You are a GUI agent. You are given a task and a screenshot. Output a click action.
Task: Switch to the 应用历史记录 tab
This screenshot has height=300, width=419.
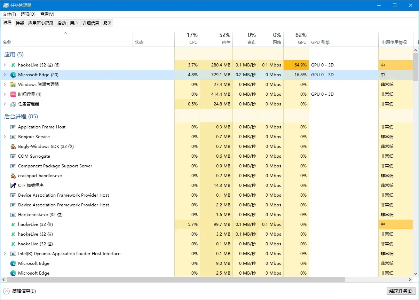tap(41, 23)
